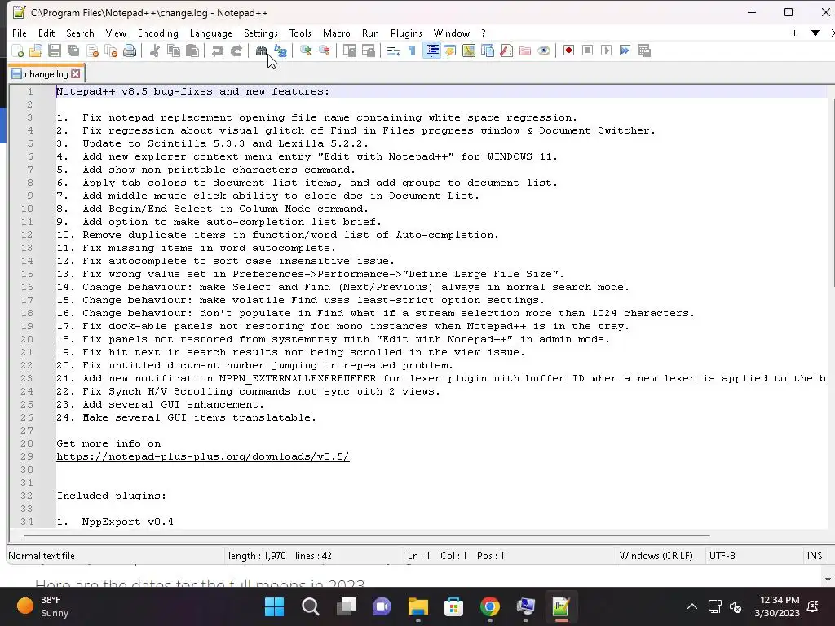Viewport: 835px width, 626px height.
Task: Click the INS insert mode indicator
Action: 815,556
